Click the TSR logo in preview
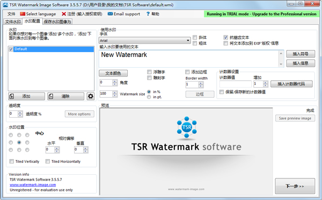 (187, 127)
